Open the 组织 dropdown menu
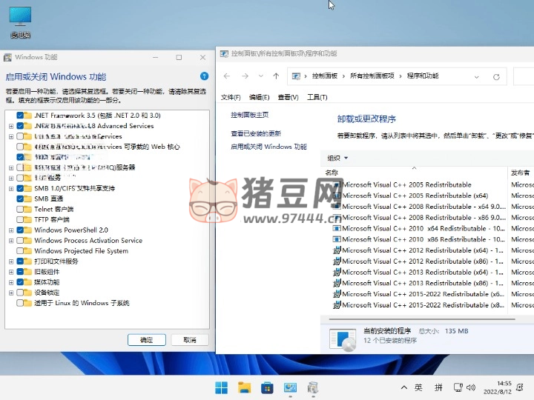Viewport: 534px width, 400px height. (337, 158)
